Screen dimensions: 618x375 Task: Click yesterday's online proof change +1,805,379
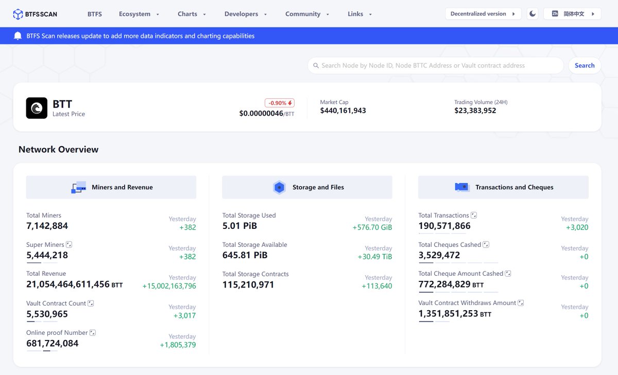pyautogui.click(x=178, y=345)
